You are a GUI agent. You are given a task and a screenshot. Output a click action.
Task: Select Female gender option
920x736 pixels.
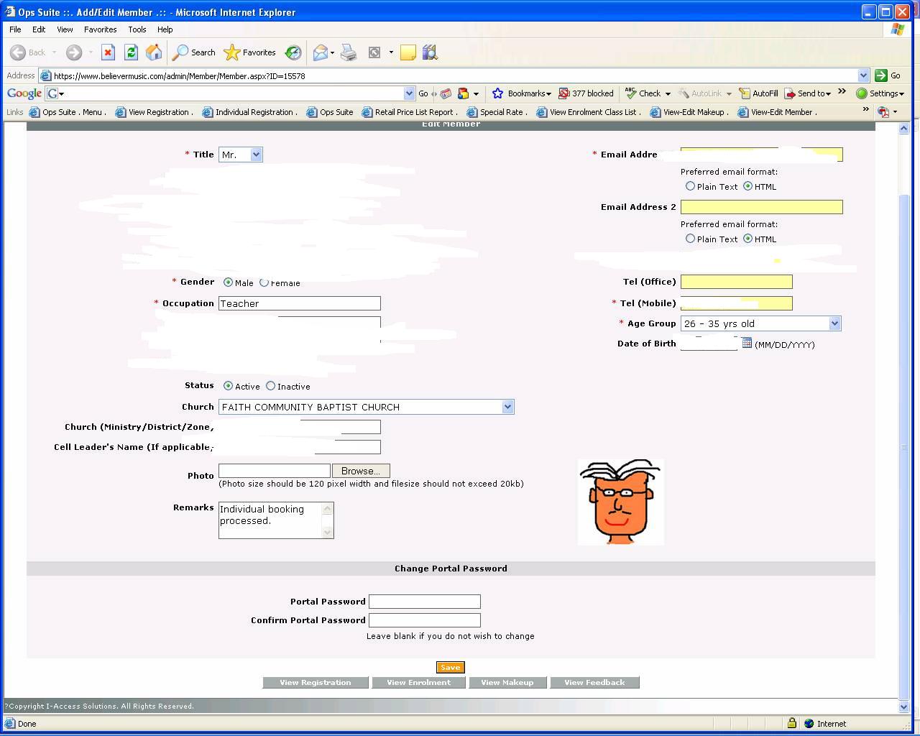[x=264, y=282]
